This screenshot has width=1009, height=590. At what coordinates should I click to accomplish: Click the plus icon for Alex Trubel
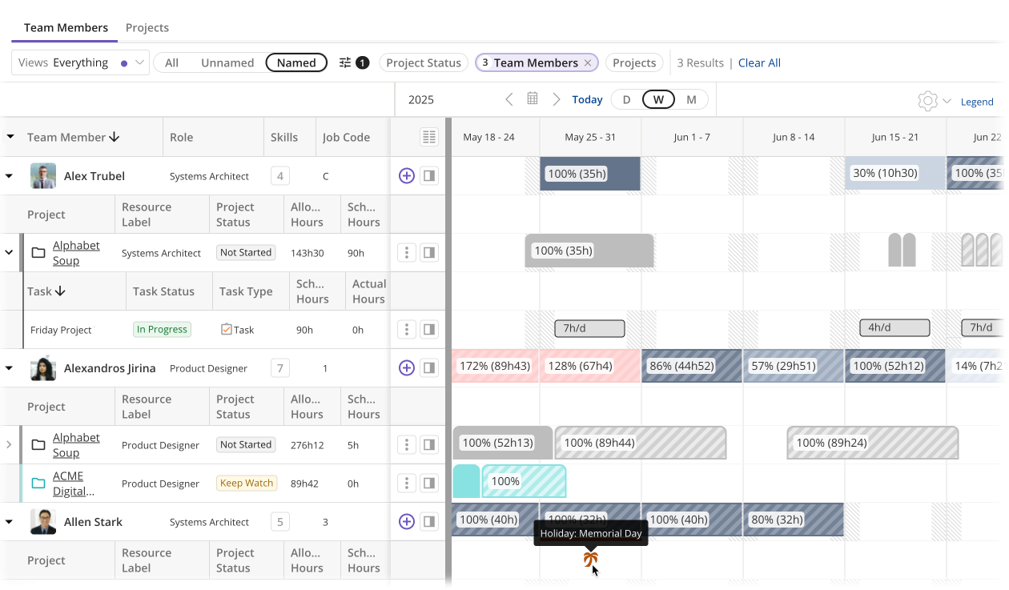[407, 176]
